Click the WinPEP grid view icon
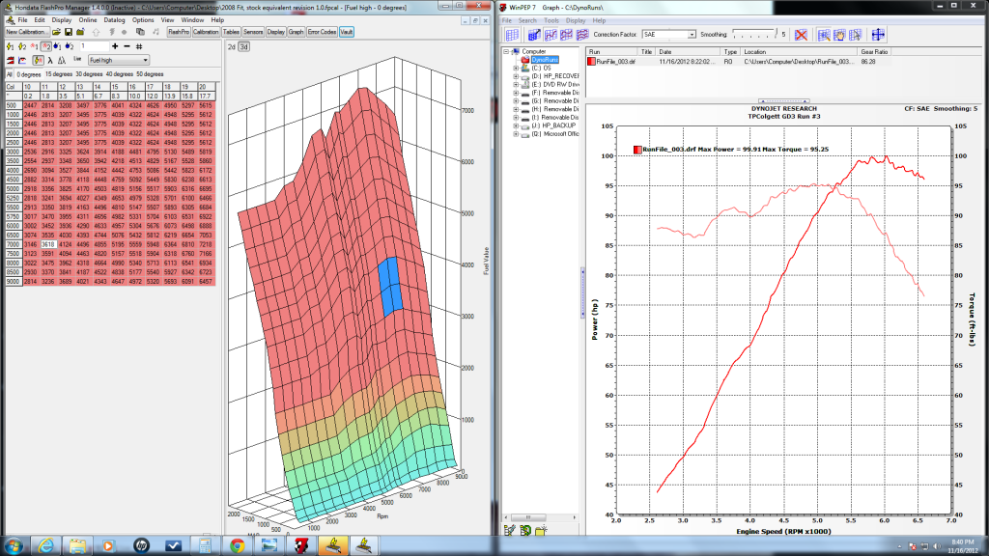 point(512,35)
